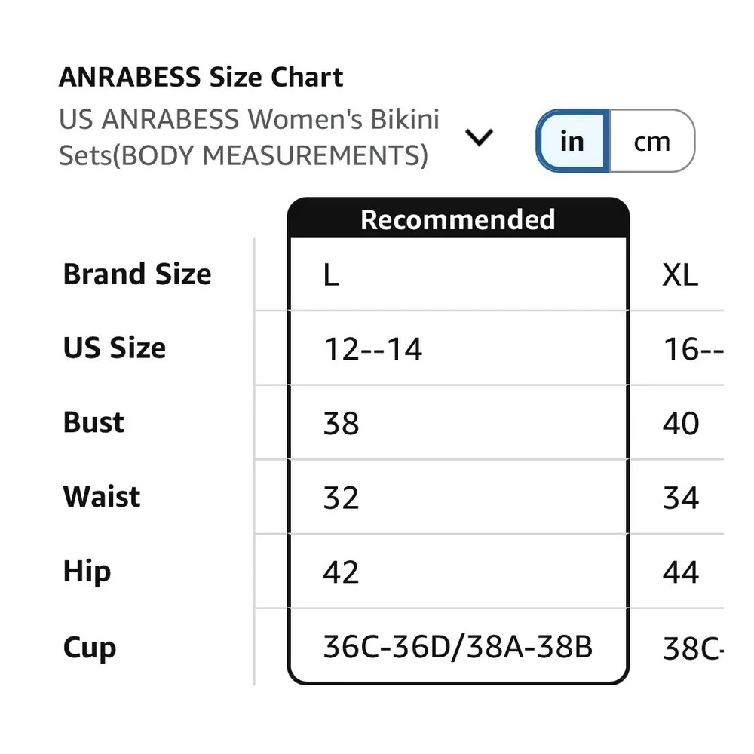This screenshot has height=754, width=754.
Task: Click the Brand Size row label
Action: tap(137, 274)
